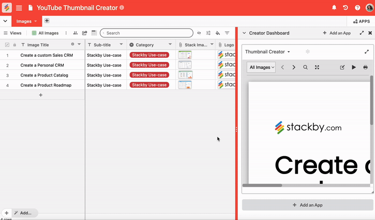The width and height of the screenshot is (375, 220).
Task: Toggle hidden columns eye icon
Action: 199,33
